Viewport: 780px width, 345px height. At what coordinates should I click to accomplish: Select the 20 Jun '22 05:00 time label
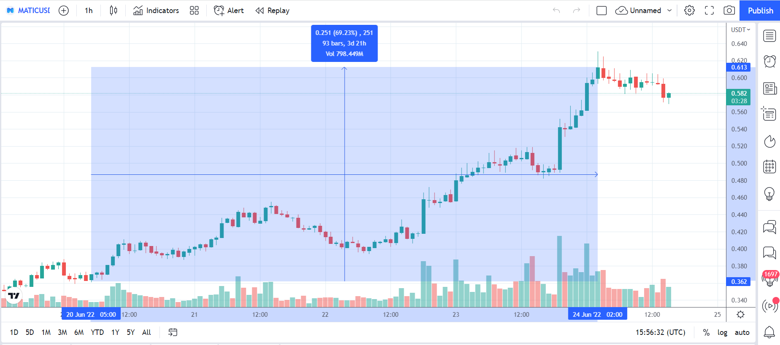click(x=91, y=315)
